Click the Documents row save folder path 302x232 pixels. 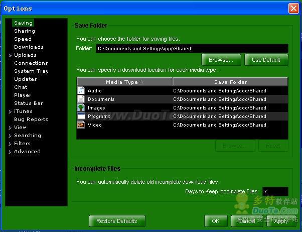[x=220, y=99]
